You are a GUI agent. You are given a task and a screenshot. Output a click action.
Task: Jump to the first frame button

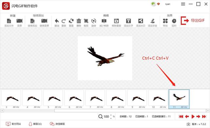[x=181, y=117]
